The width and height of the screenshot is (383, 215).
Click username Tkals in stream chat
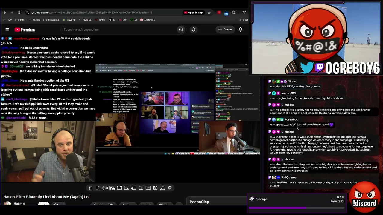coord(292,82)
